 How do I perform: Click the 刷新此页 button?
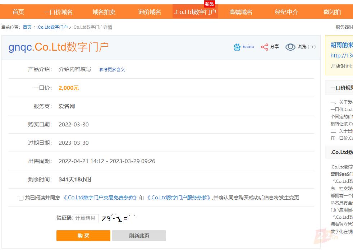[139, 236]
